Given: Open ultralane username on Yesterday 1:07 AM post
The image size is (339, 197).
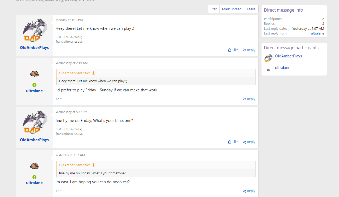Looking at the screenshot, I should (34, 183).
